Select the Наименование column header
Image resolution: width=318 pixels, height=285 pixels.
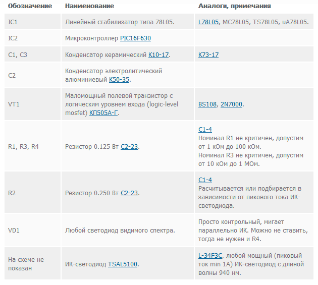[90, 6]
